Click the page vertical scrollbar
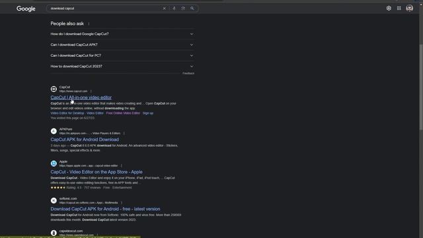 tap(421, 87)
